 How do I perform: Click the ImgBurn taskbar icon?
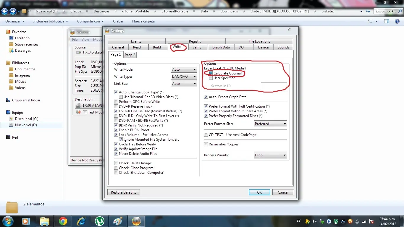[x=136, y=221]
